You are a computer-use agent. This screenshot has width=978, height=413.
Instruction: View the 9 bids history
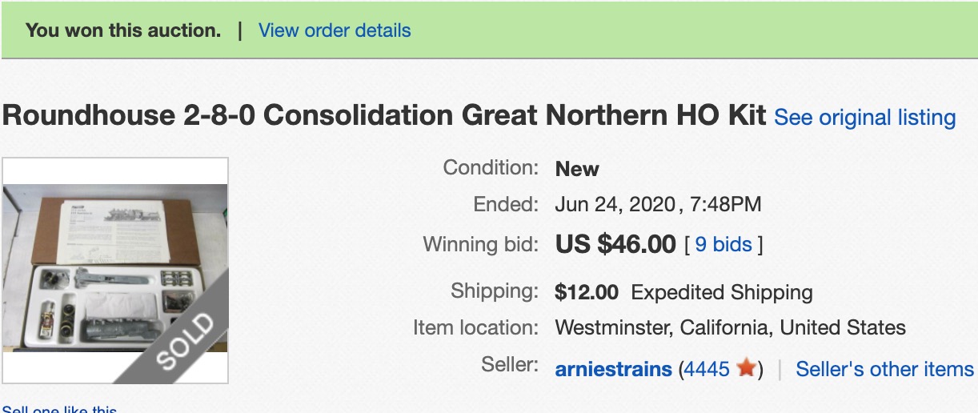click(723, 244)
